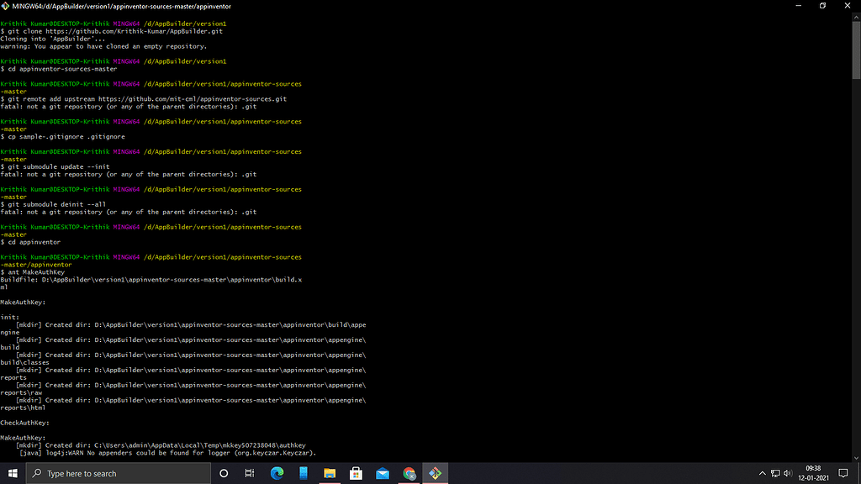
Task: Click 'cd appinventor-sources-master' command
Action: point(59,69)
